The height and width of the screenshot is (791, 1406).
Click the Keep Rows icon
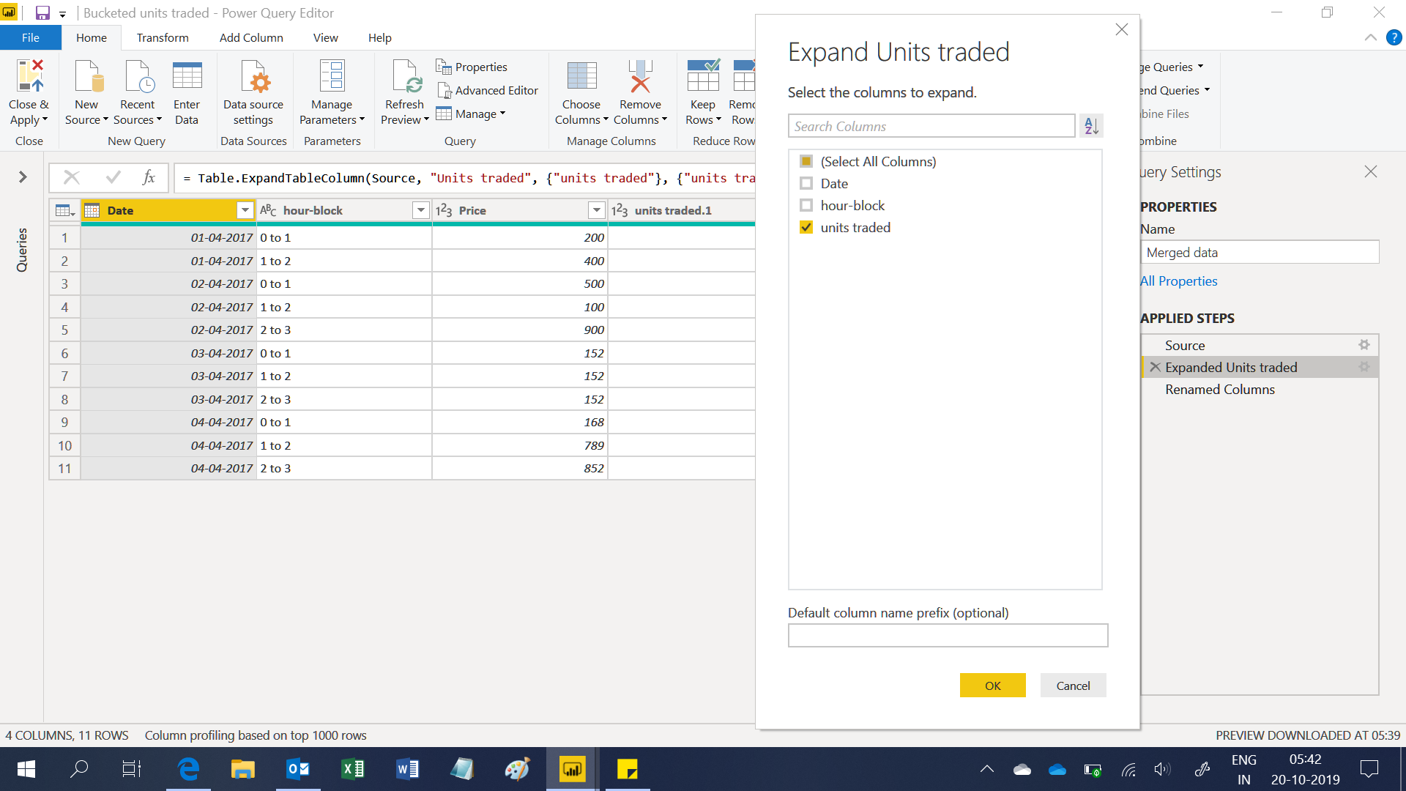point(703,76)
